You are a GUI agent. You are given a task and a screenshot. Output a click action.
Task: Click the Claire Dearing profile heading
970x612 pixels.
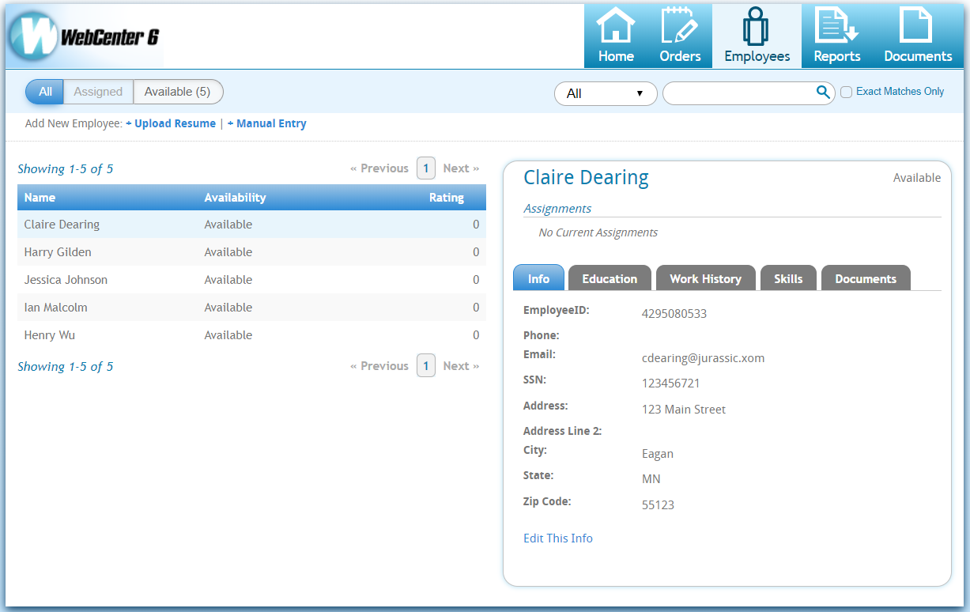tap(586, 178)
